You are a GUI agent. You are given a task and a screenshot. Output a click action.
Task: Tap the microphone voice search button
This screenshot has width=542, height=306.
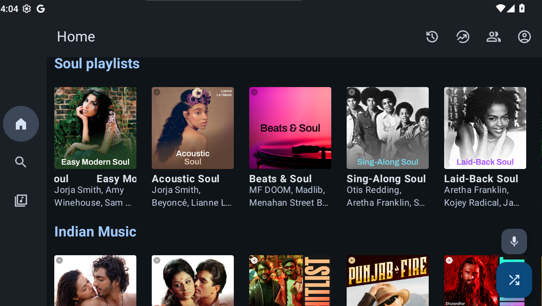coord(514,242)
